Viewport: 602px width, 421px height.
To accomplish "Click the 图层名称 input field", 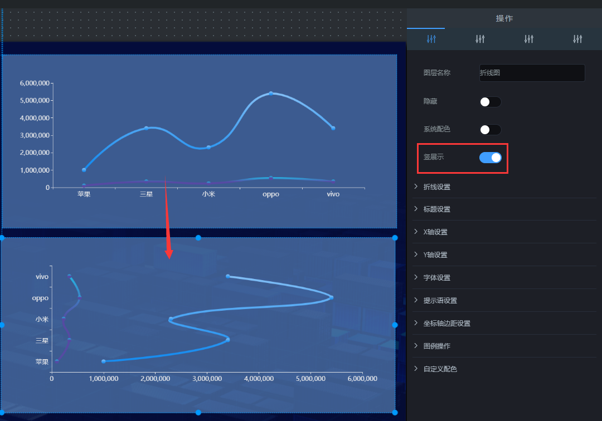I will tap(532, 73).
